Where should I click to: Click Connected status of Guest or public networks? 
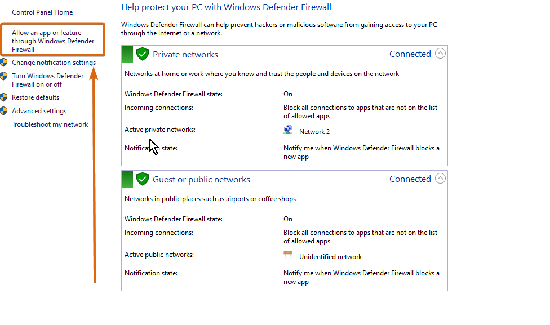[410, 179]
